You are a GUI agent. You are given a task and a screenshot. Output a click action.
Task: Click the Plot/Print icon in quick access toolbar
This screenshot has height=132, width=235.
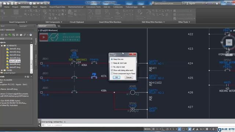pos(30,3)
